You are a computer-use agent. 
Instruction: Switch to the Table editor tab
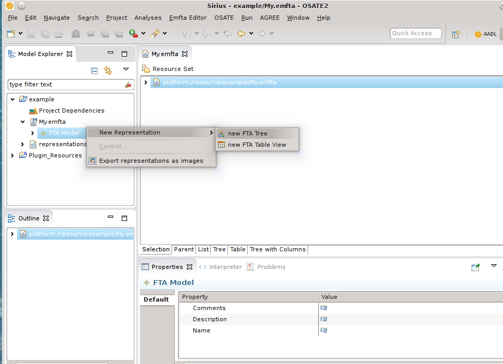point(238,249)
